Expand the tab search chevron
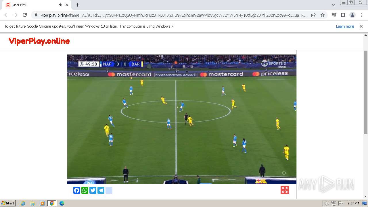The image size is (368, 207). (x=334, y=5)
